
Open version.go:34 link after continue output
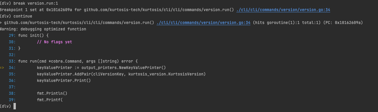pos(204,23)
